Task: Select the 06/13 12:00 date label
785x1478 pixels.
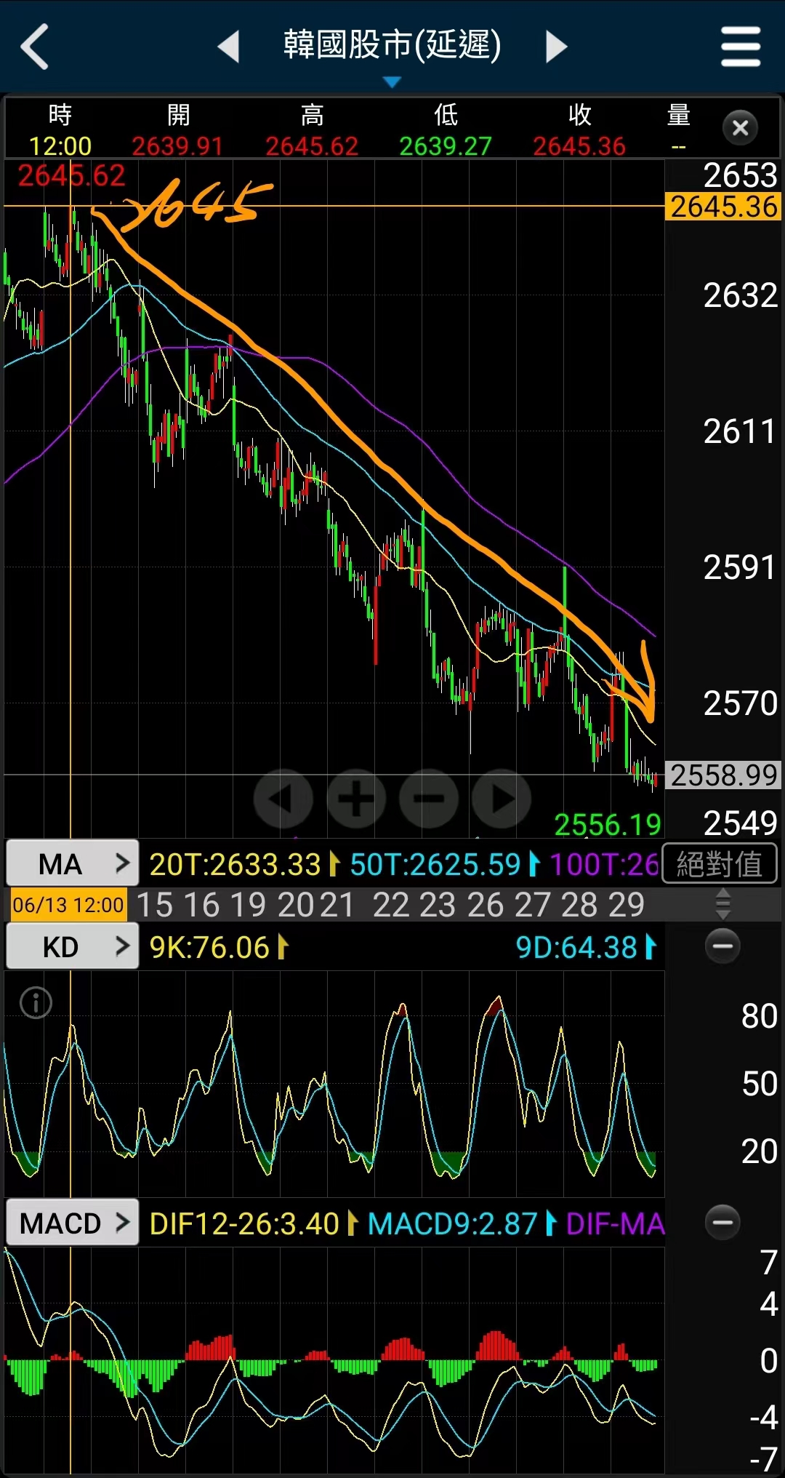Action: tap(68, 905)
